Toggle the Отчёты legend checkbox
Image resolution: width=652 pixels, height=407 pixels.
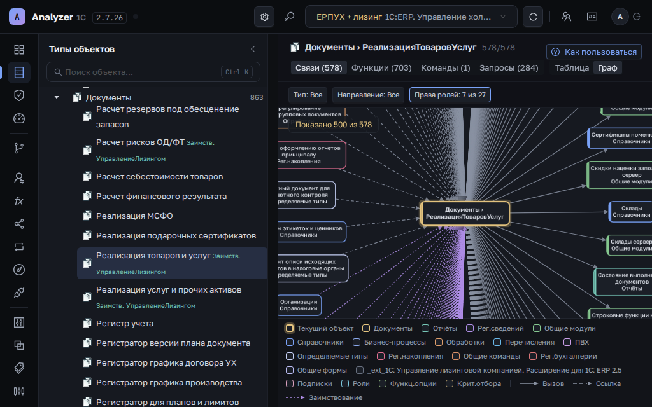click(425, 328)
